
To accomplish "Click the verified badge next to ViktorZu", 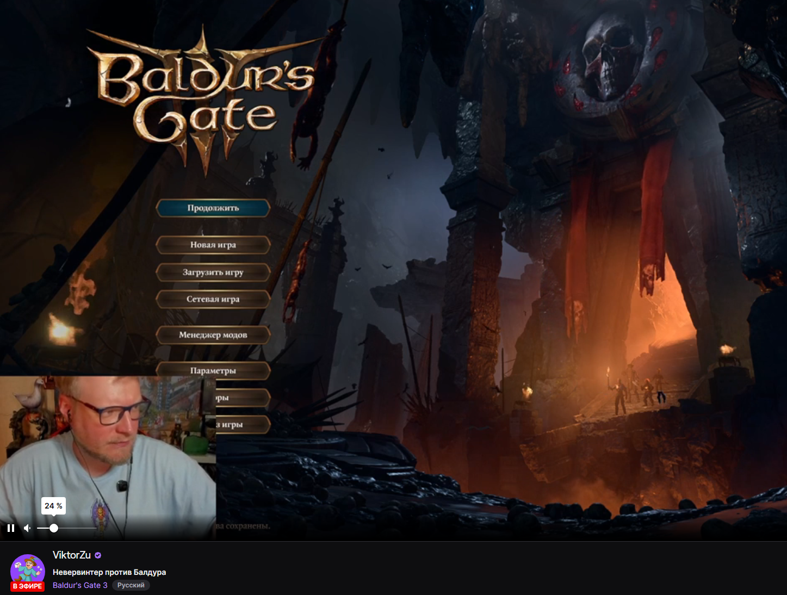I will pyautogui.click(x=98, y=555).
